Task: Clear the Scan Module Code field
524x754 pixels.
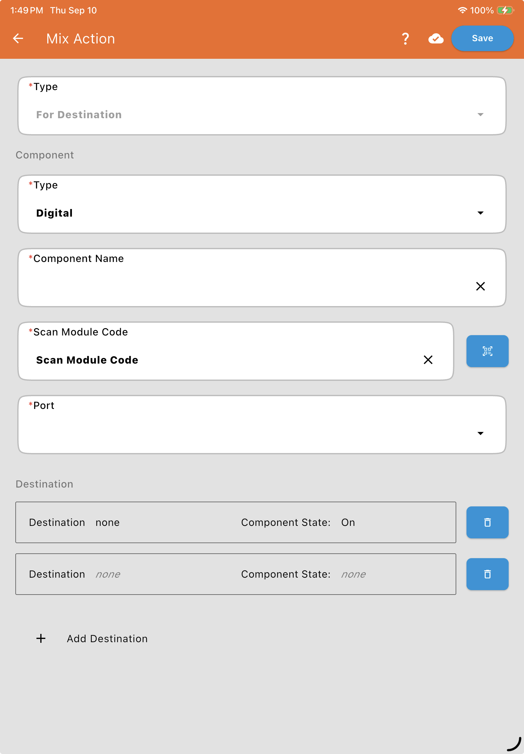Action: click(x=428, y=360)
